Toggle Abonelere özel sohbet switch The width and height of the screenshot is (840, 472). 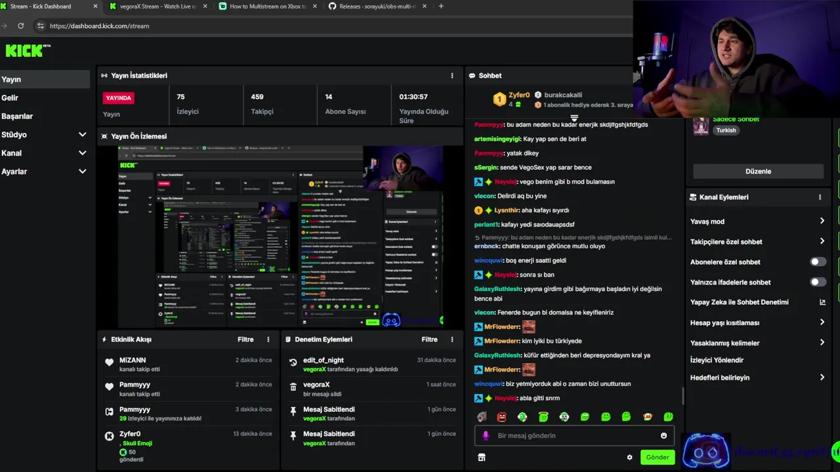817,262
